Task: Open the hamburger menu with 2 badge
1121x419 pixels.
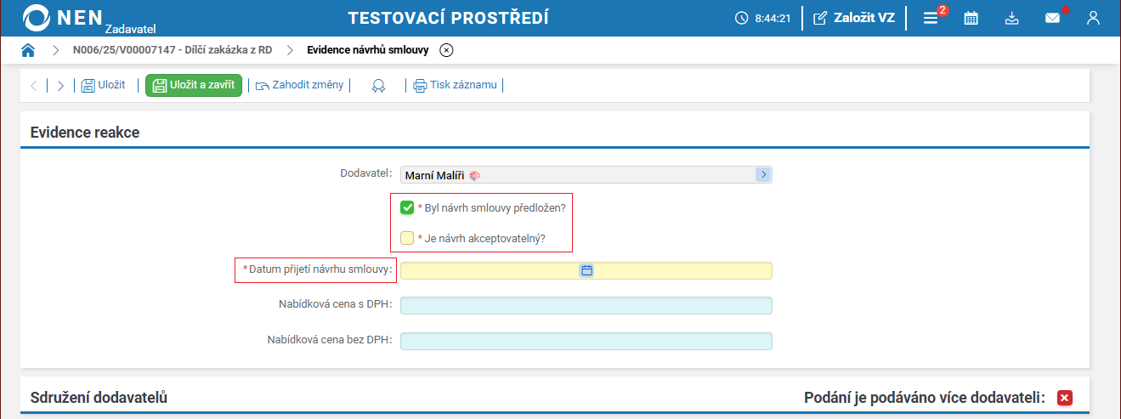Action: 933,17
